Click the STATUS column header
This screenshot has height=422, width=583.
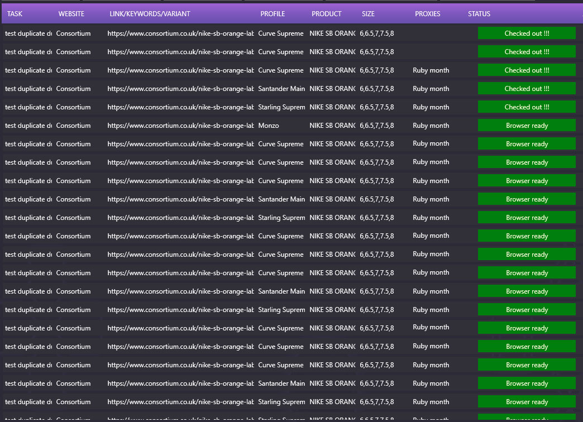coord(479,14)
